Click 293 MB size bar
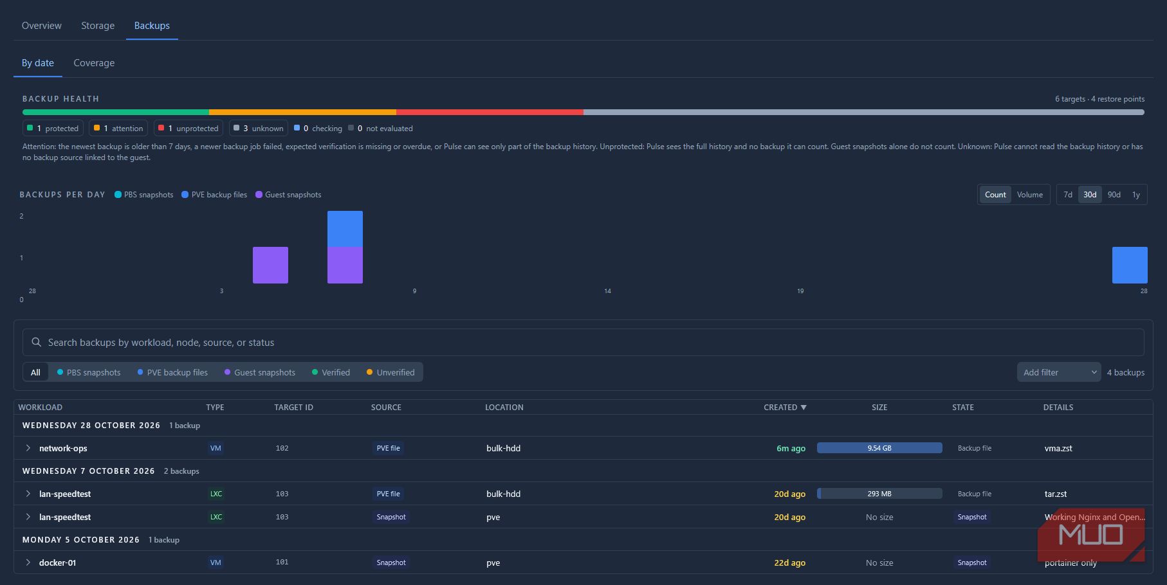Image resolution: width=1167 pixels, height=585 pixels. [879, 494]
